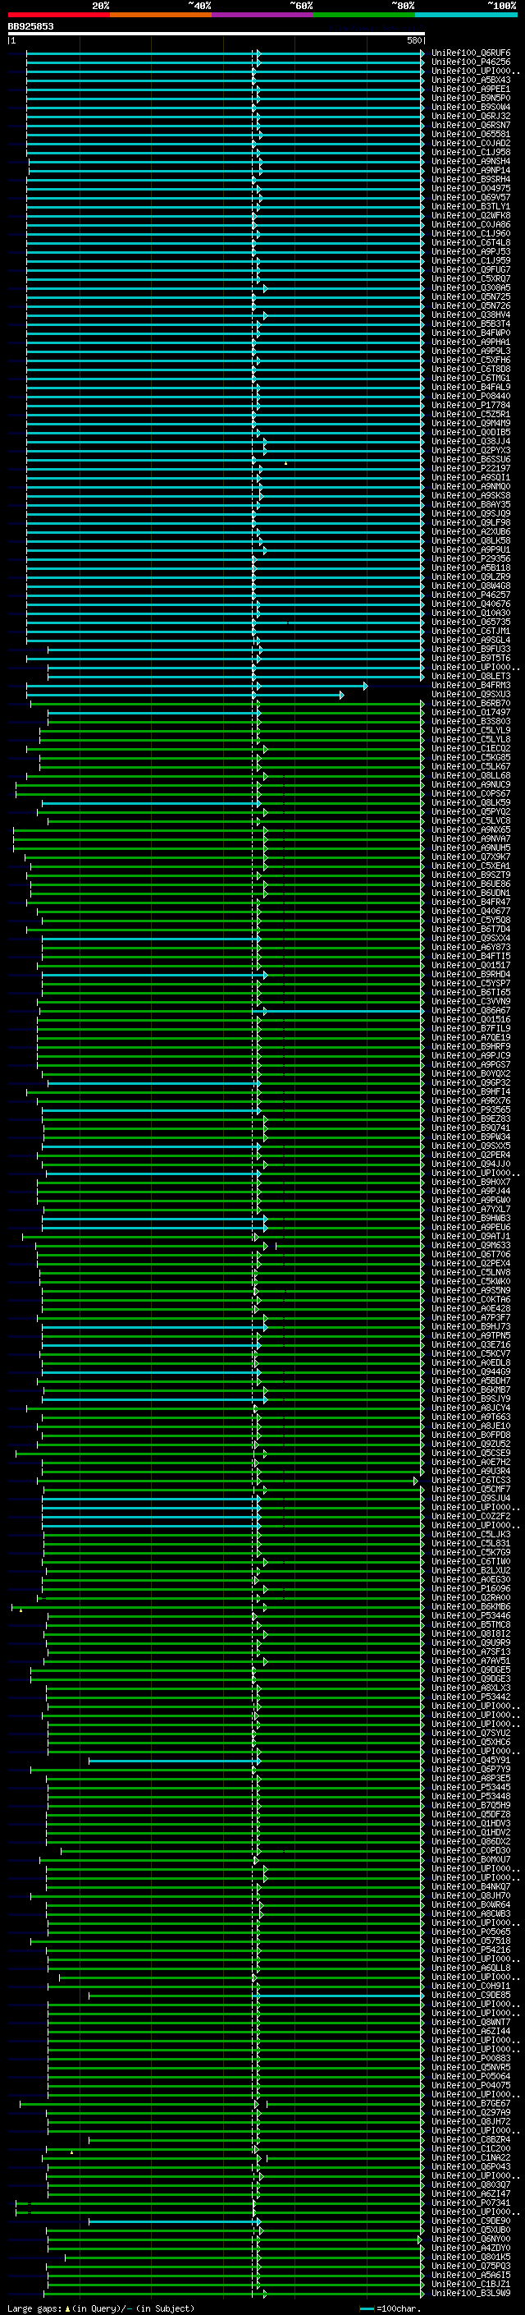Select UniRef100_Q5PYQ2 entry
This screenshot has width=525, height=2315.
coord(470,812)
